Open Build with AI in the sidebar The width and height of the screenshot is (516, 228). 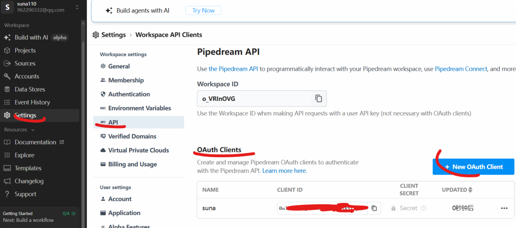[x=31, y=37]
